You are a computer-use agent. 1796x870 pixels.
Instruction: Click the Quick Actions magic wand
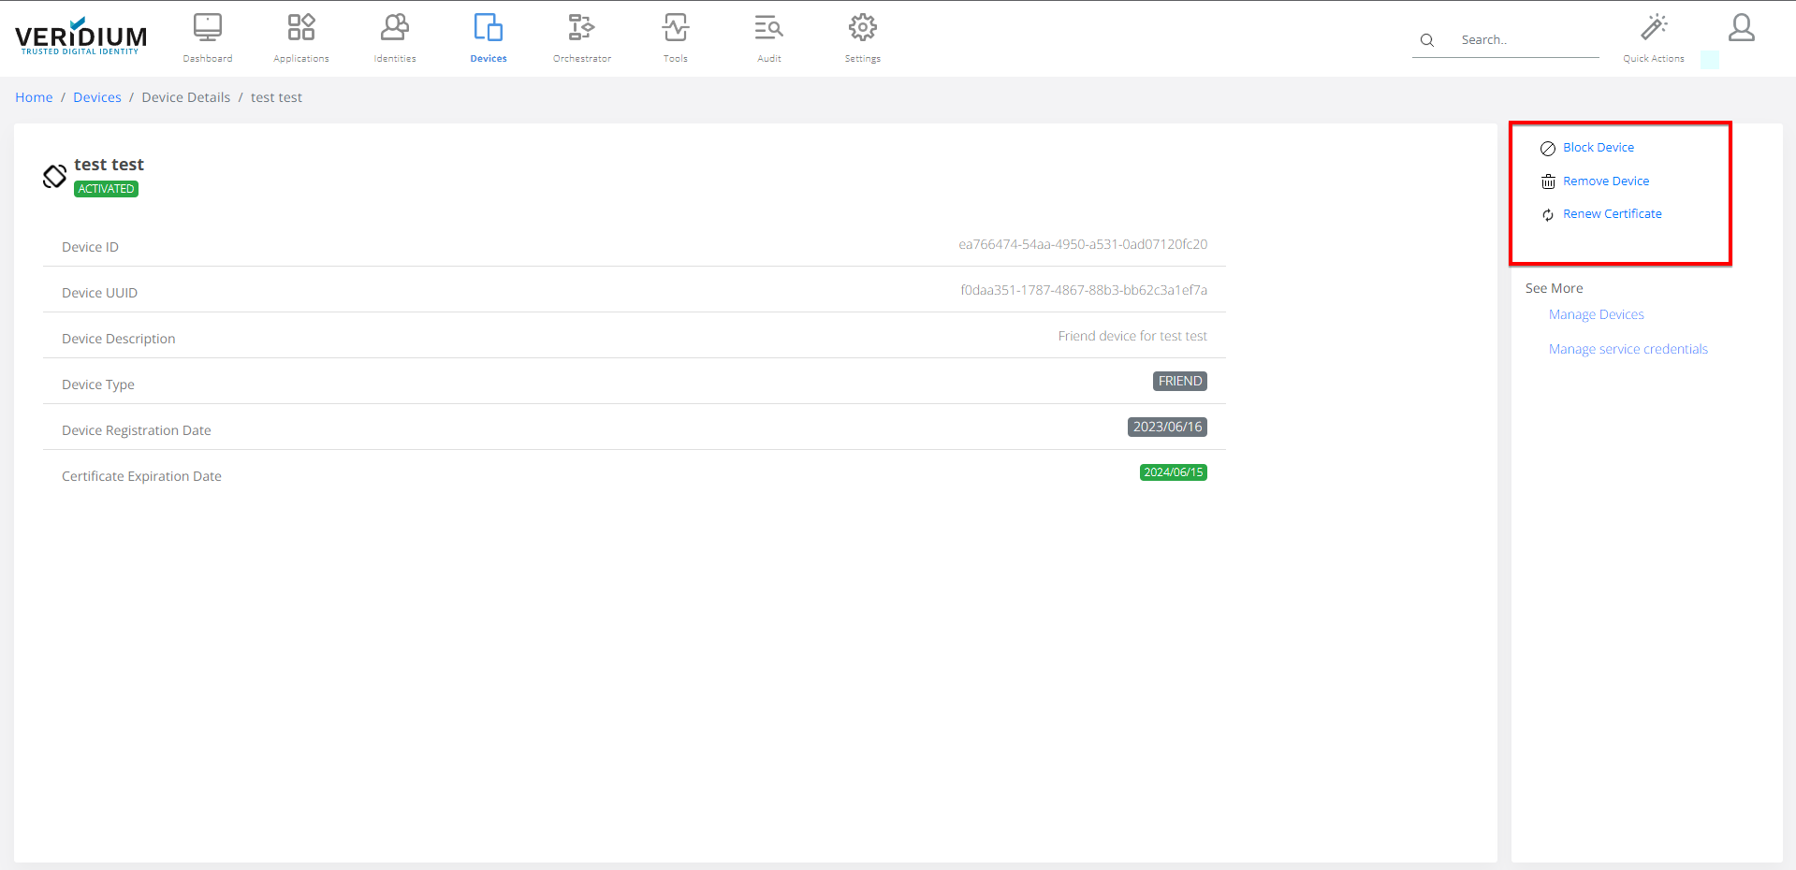[1653, 28]
